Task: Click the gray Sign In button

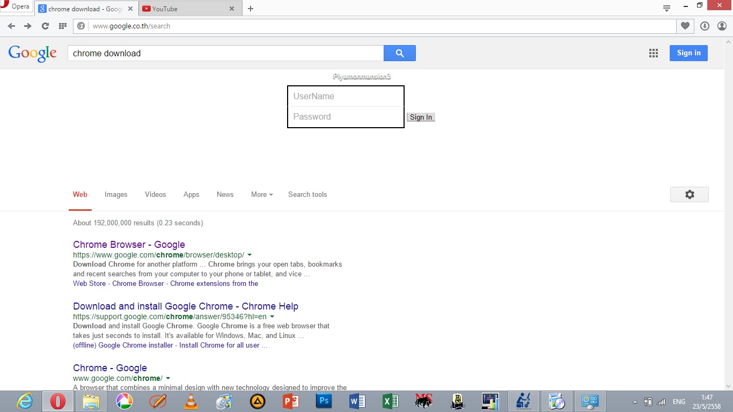Action: click(421, 117)
